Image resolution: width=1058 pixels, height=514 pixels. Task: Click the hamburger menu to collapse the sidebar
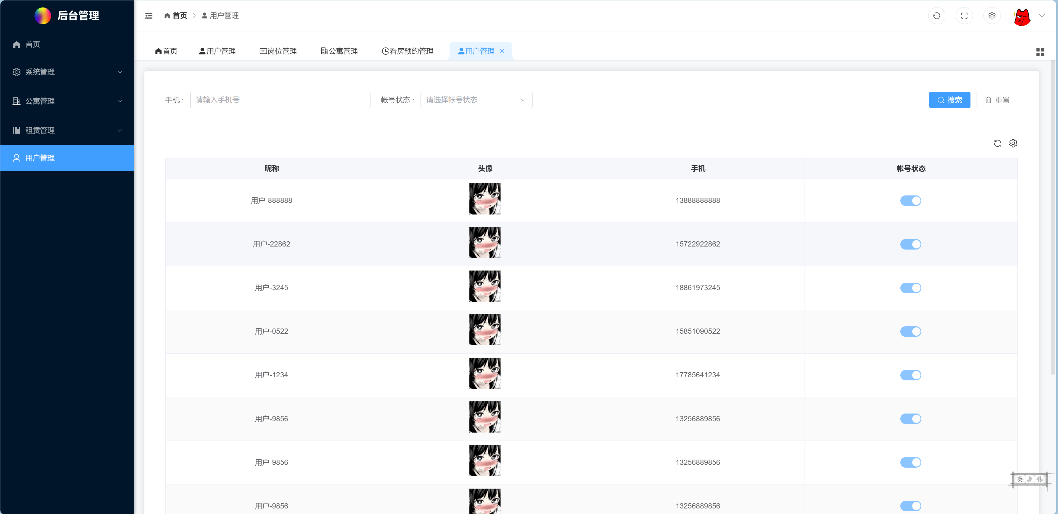[149, 16]
